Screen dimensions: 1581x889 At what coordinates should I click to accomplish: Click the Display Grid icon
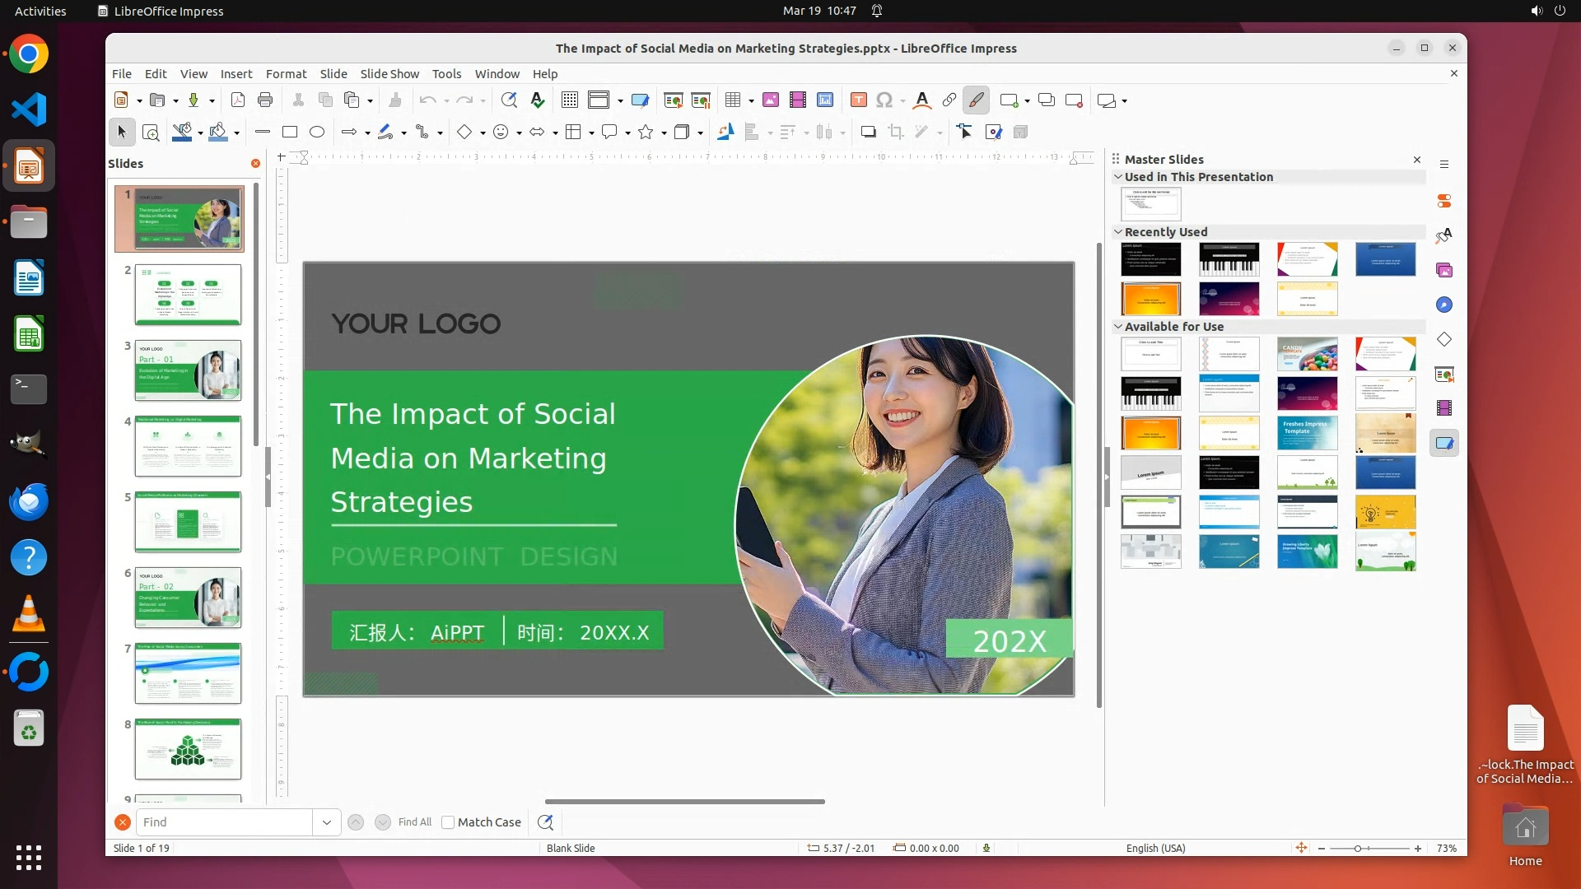pos(569,100)
